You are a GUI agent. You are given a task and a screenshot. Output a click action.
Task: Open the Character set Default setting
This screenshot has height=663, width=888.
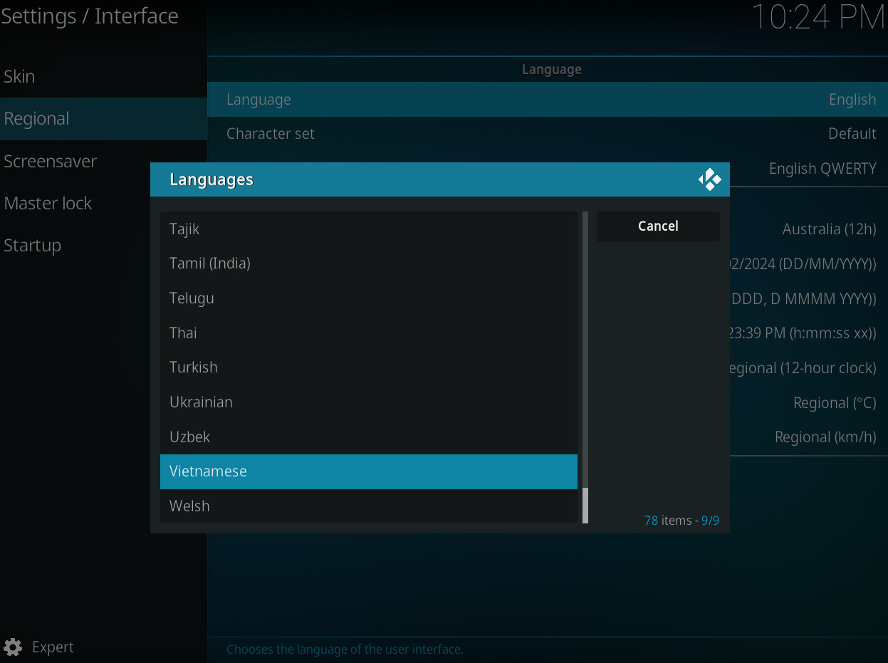547,134
